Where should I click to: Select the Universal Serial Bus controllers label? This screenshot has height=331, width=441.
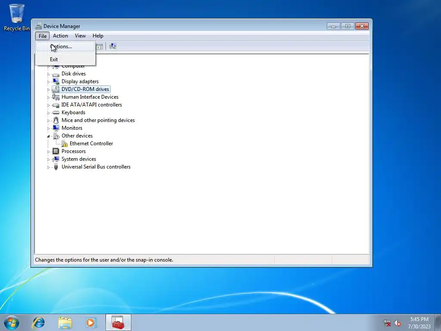tap(96, 167)
